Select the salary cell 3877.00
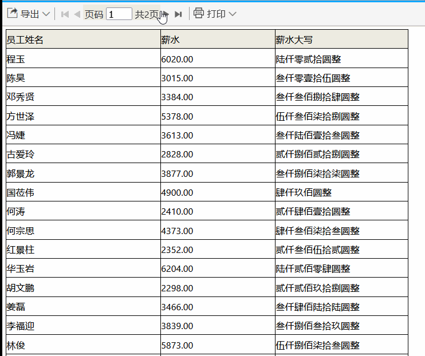Viewport: 425px width, 356px height. [x=218, y=173]
